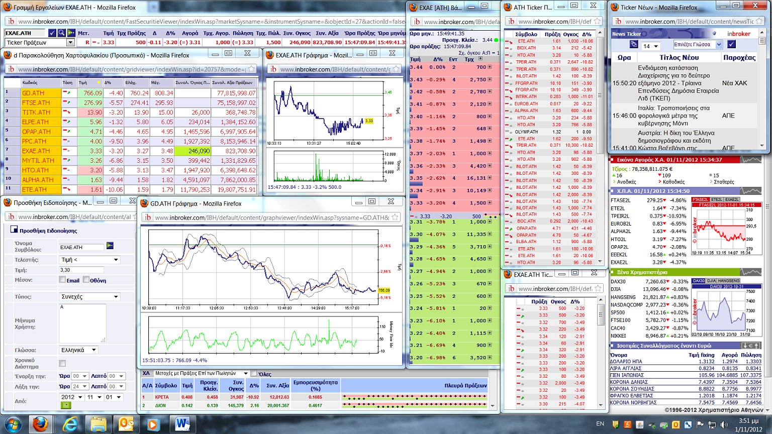772x434 pixels.
Task: Click the Τιμή price input field in alert form
Action: [80, 270]
